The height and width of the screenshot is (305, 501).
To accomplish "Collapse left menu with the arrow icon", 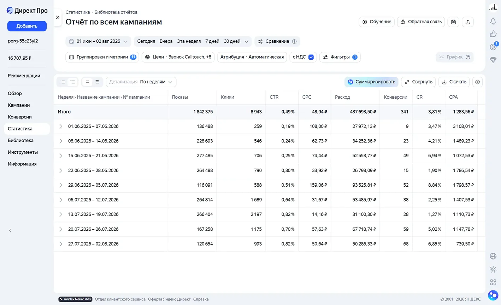I will point(10,230).
